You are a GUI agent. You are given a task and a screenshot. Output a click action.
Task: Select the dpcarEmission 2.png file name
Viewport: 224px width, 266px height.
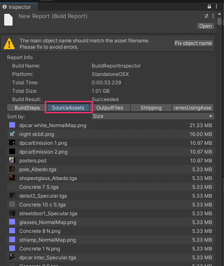point(43,152)
